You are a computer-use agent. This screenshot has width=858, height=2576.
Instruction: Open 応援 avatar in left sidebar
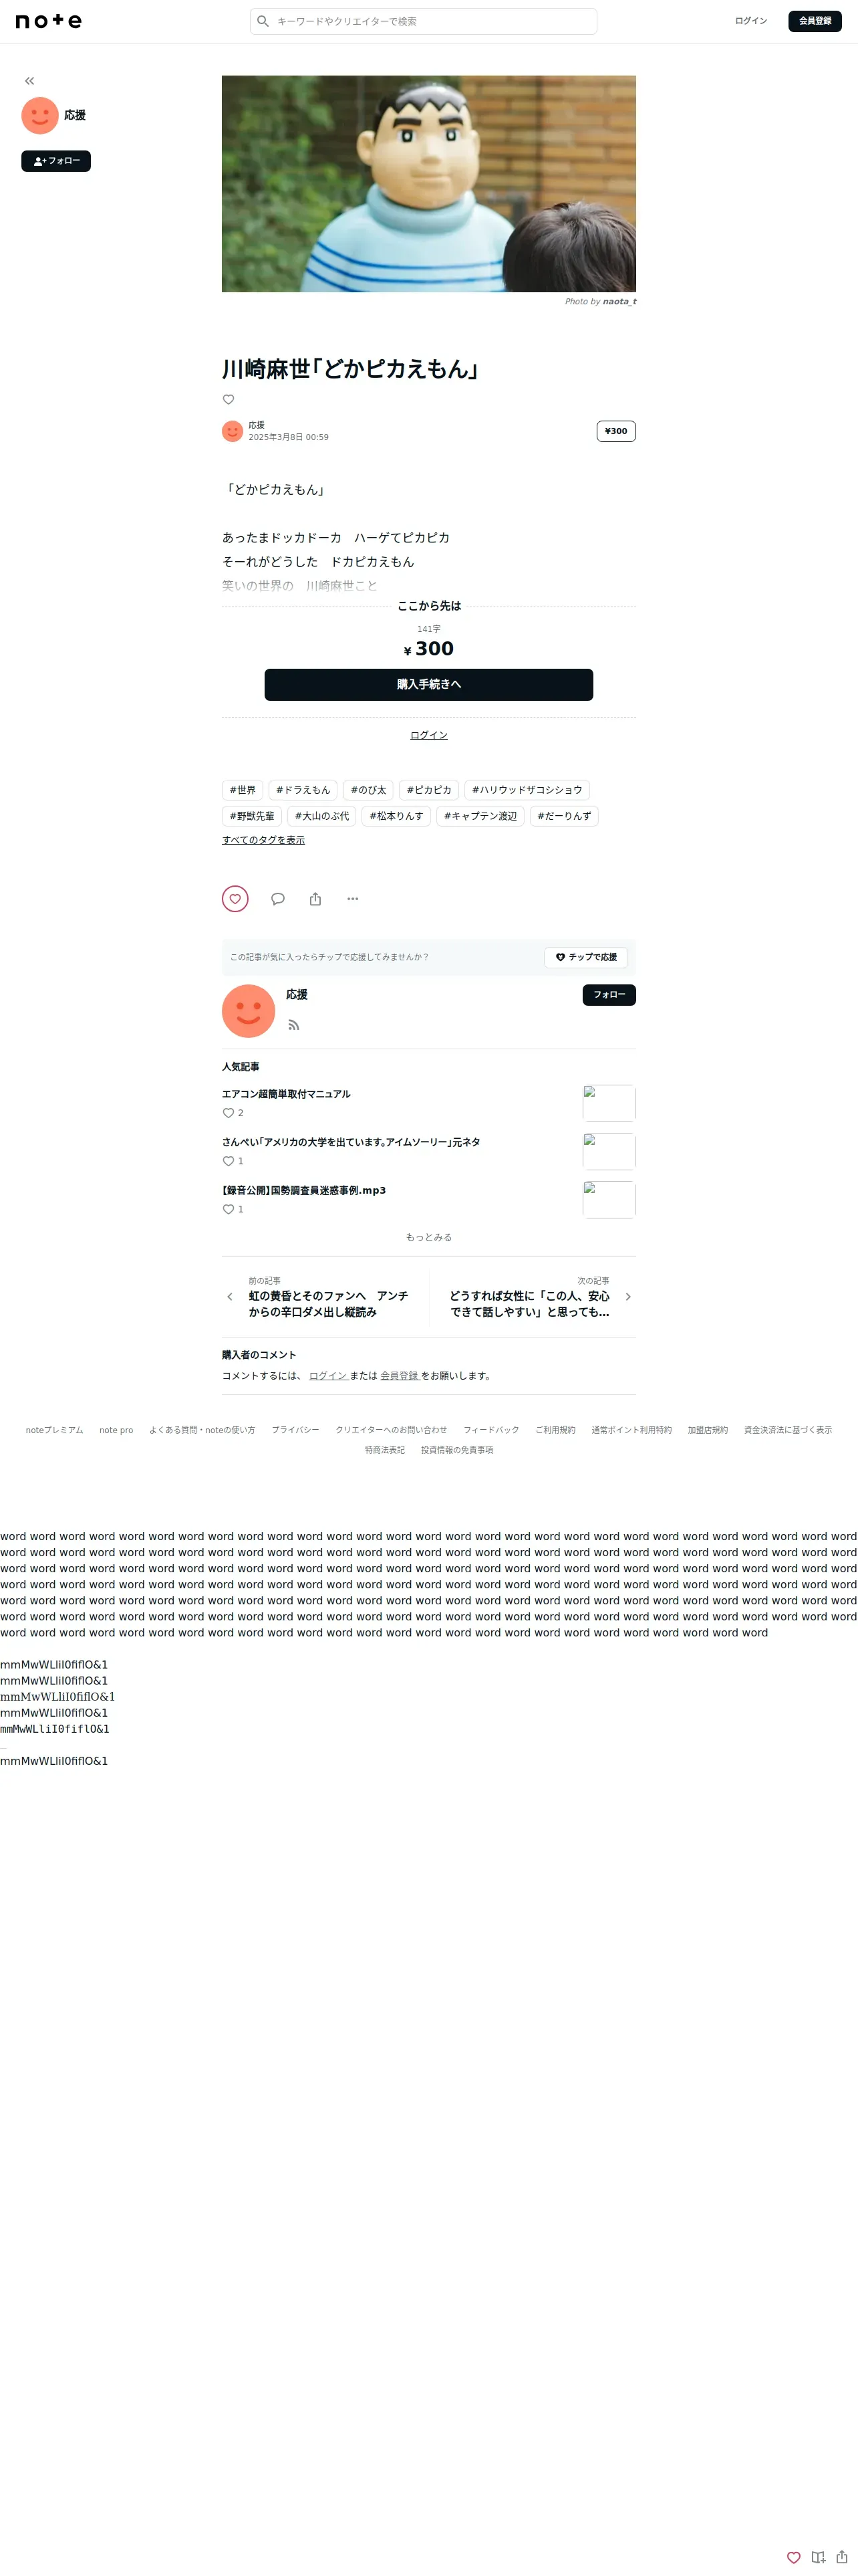coord(40,116)
